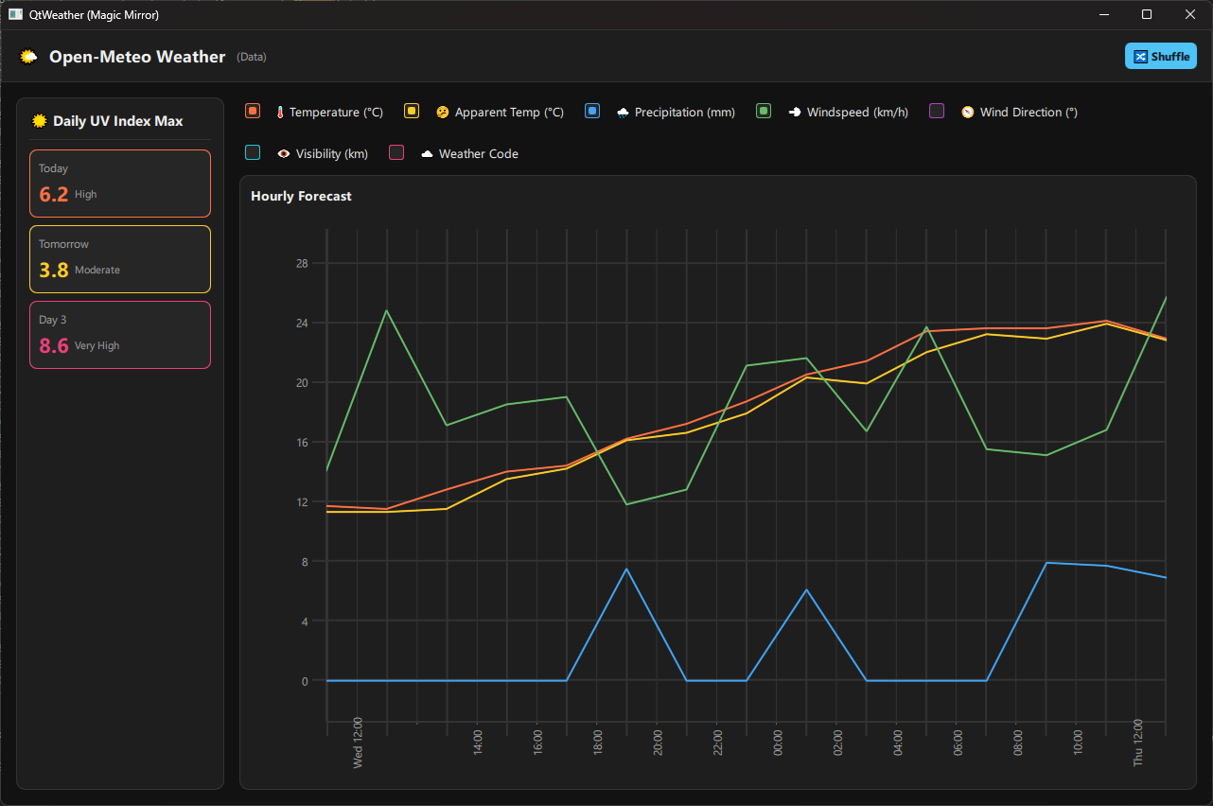Image resolution: width=1213 pixels, height=806 pixels.
Task: Click the Open-Meteo Weather heading
Action: (x=137, y=57)
